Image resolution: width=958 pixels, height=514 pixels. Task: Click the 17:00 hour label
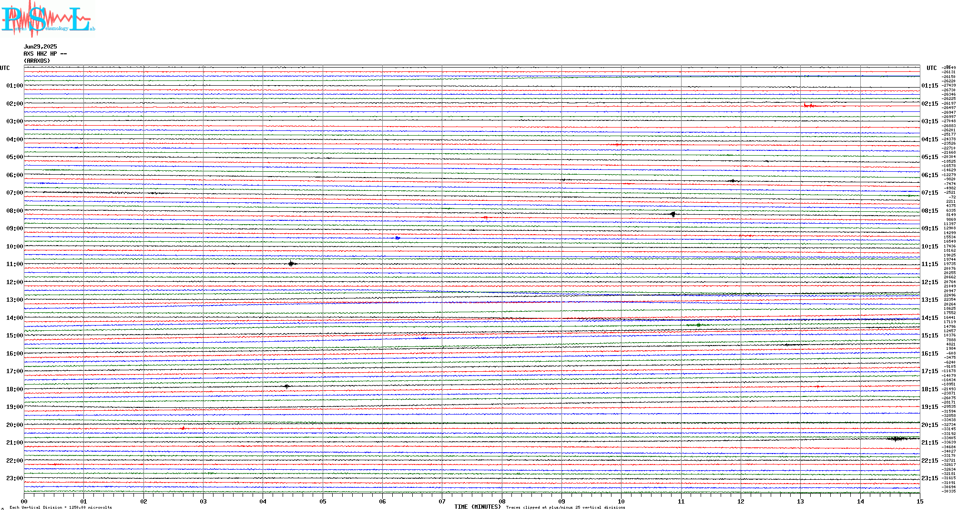15,371
